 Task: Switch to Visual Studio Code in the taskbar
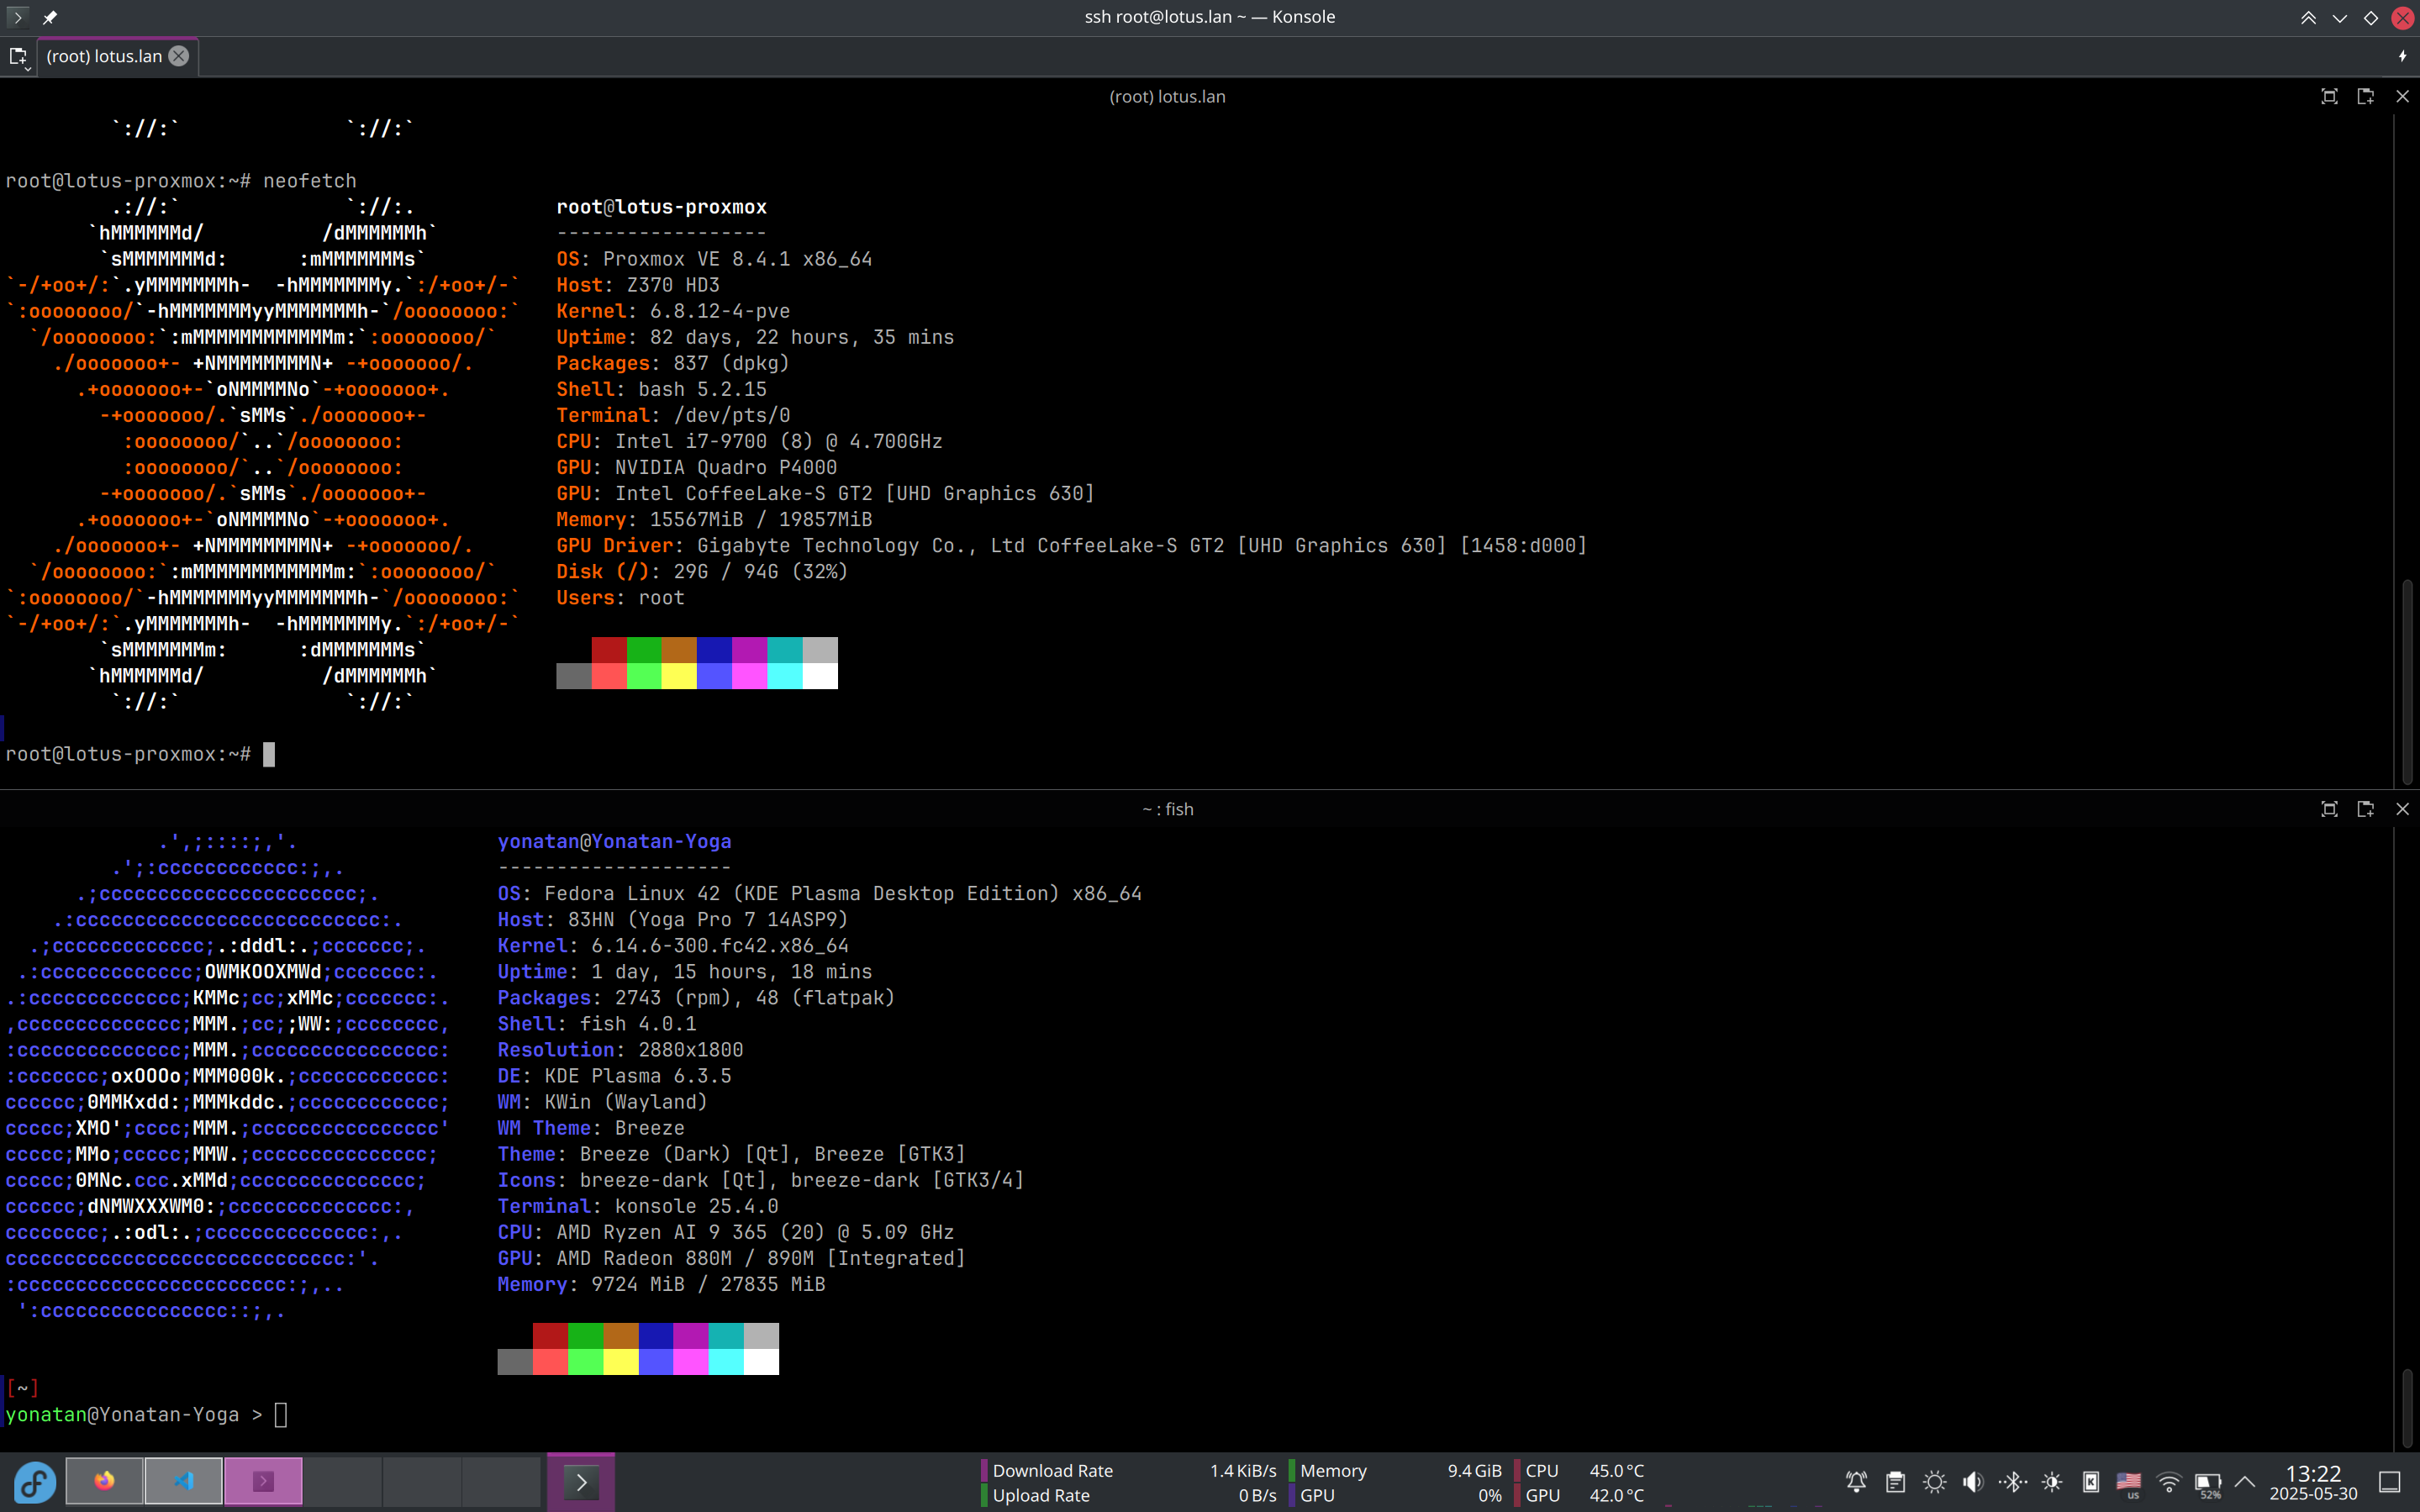pyautogui.click(x=184, y=1481)
